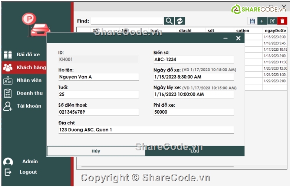
Task: Click into the Find search field
Action: pos(127,21)
